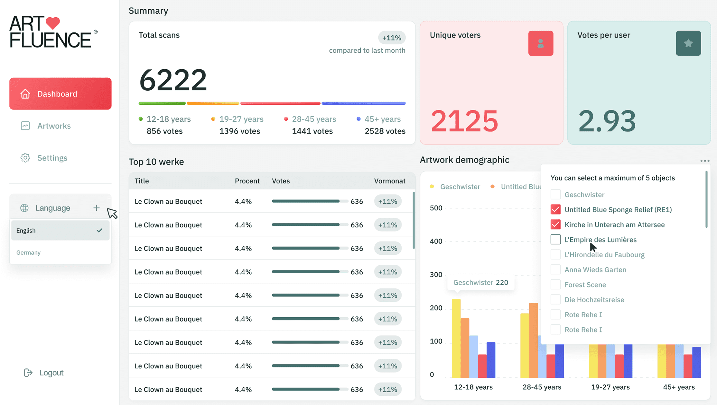Image resolution: width=717 pixels, height=405 pixels.
Task: Click the 45+ years blue progress segment
Action: [363, 103]
